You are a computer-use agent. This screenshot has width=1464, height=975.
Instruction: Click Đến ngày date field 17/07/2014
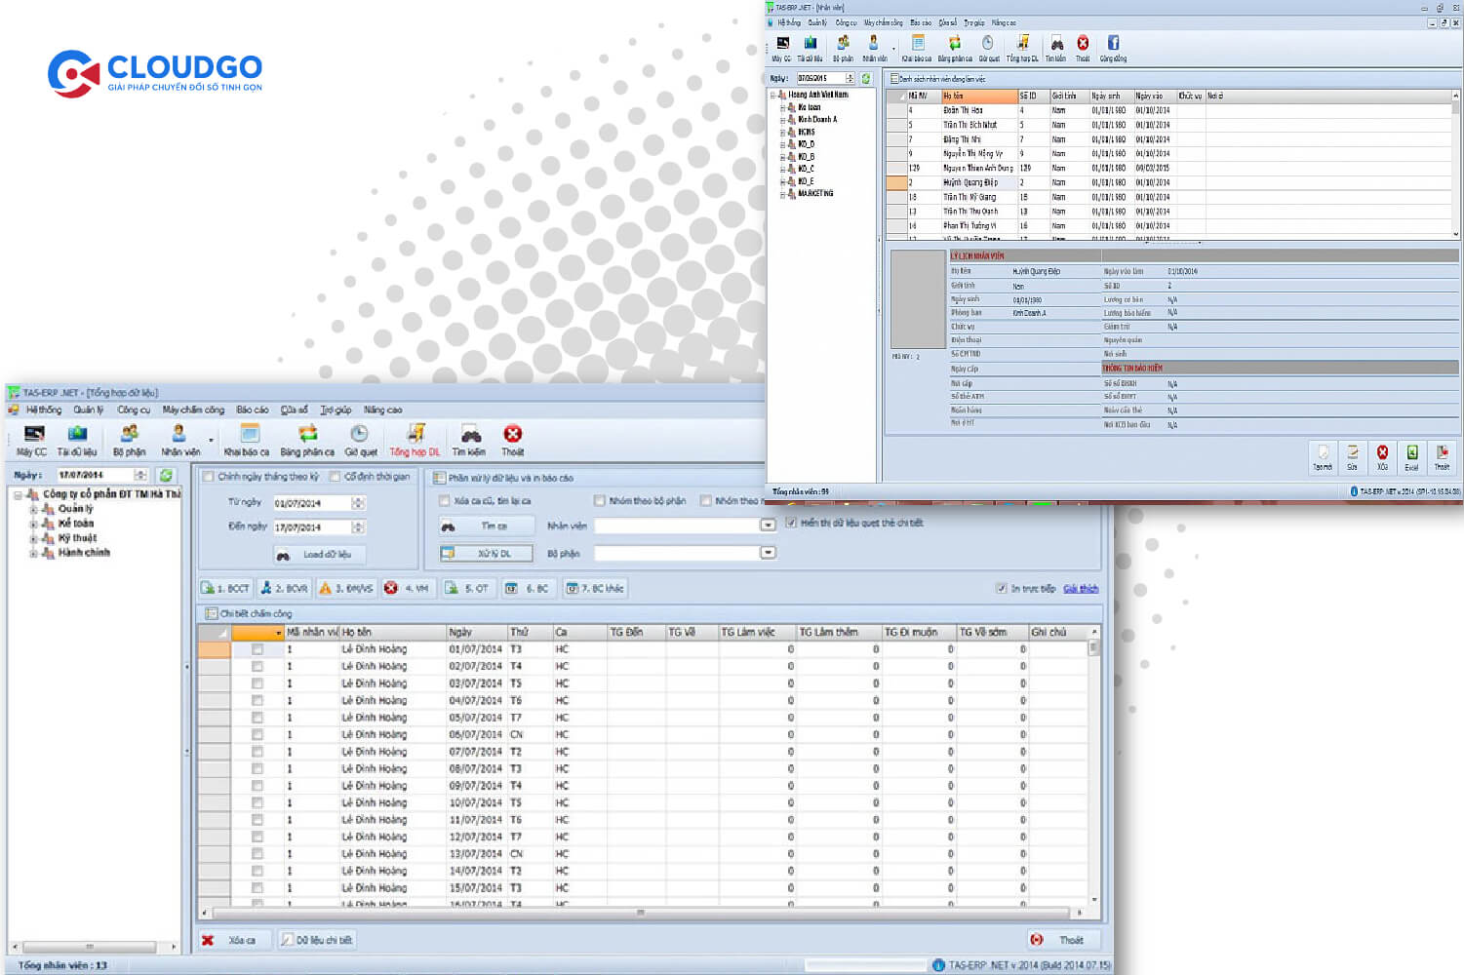318,526
